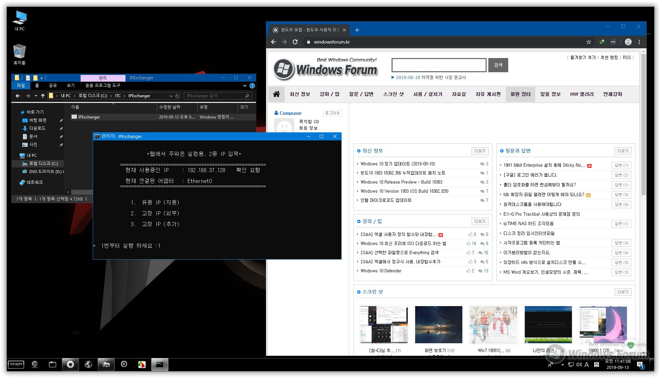Reload the windowsforum.kr page
The height and width of the screenshot is (378, 661).
(295, 42)
